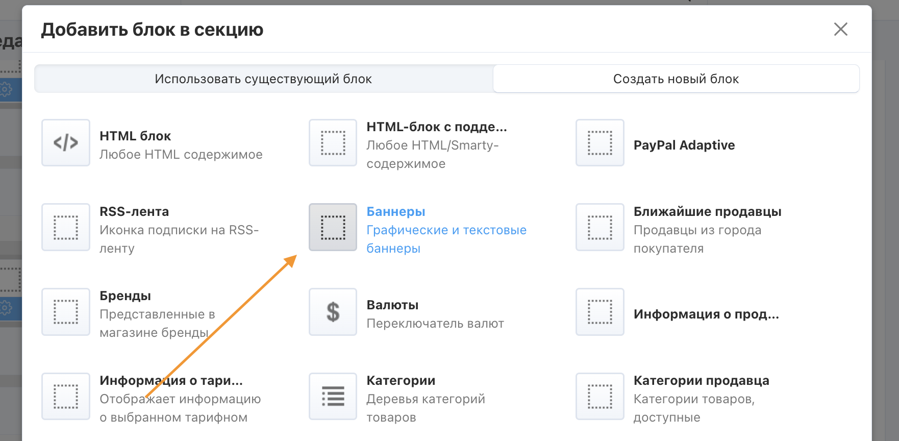
Task: Choose the Информация о тари... block title
Action: tap(171, 381)
